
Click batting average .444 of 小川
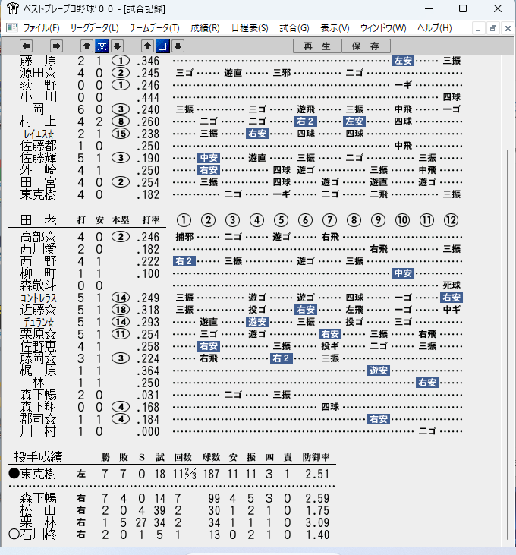148,98
